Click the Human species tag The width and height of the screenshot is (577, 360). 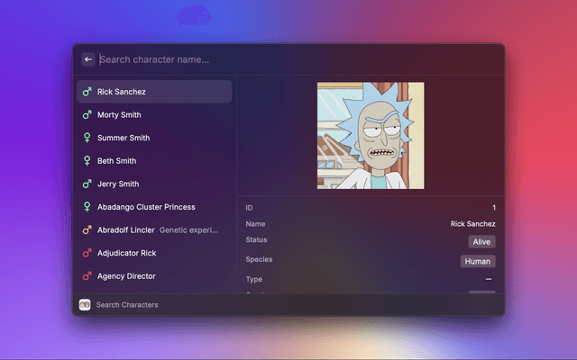click(x=478, y=261)
